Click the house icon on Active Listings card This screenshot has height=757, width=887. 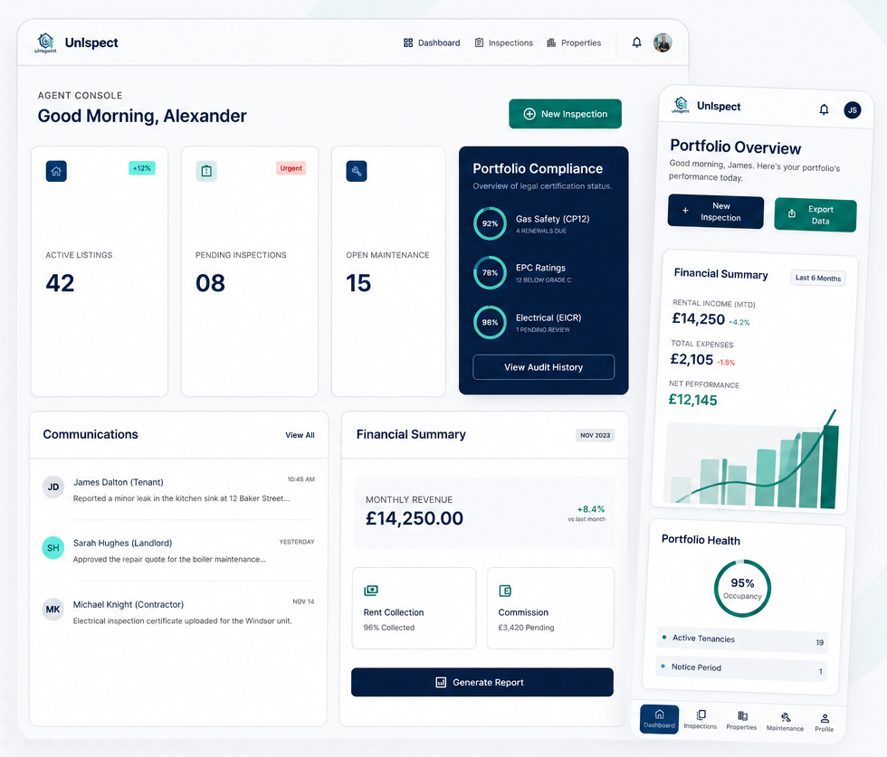[x=56, y=171]
